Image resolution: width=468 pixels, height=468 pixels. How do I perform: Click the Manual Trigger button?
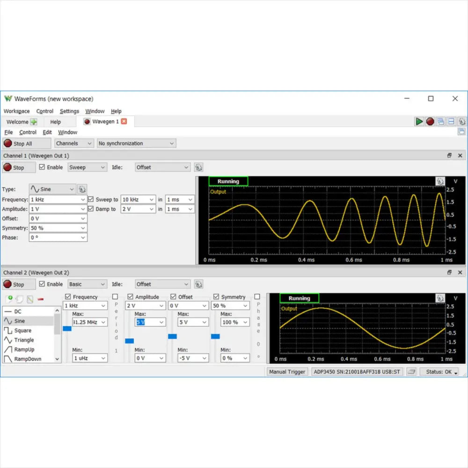point(287,371)
